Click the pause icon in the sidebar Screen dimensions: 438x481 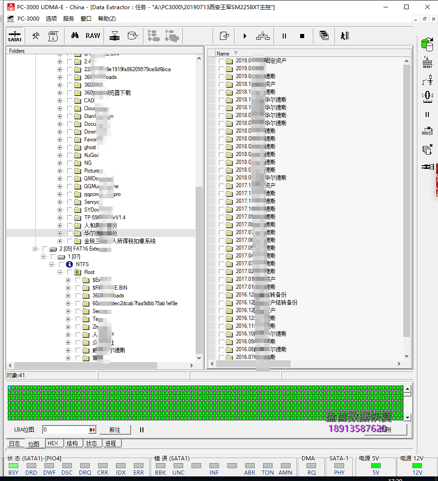tap(427, 115)
